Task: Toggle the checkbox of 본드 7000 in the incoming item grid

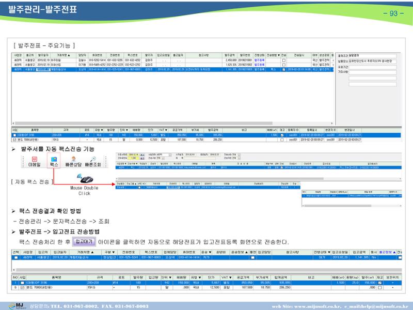Action: (x=22, y=287)
